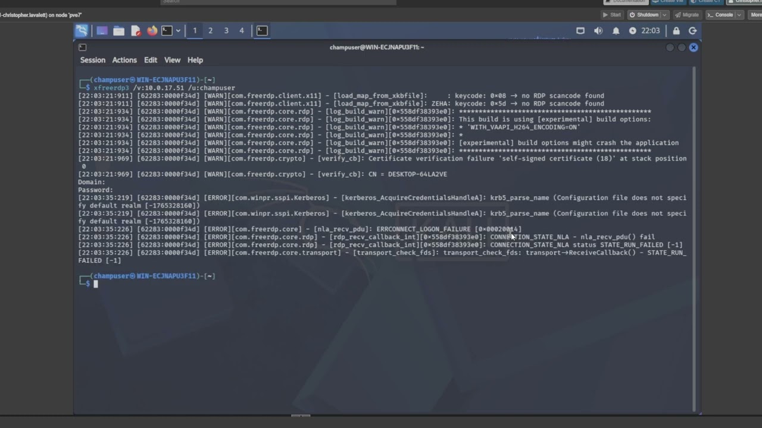Expand the terminal launcher dropdown arrow
This screenshot has height=428, width=762.
coord(178,31)
